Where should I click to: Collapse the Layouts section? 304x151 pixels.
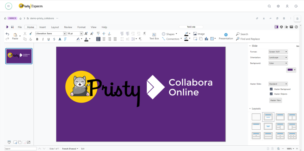(250, 109)
